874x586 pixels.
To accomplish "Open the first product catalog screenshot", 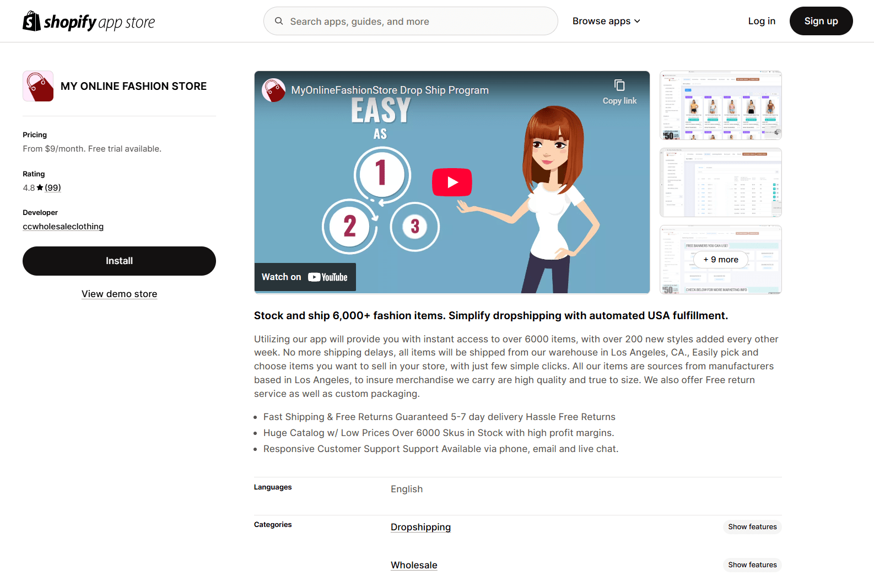I will pyautogui.click(x=721, y=105).
